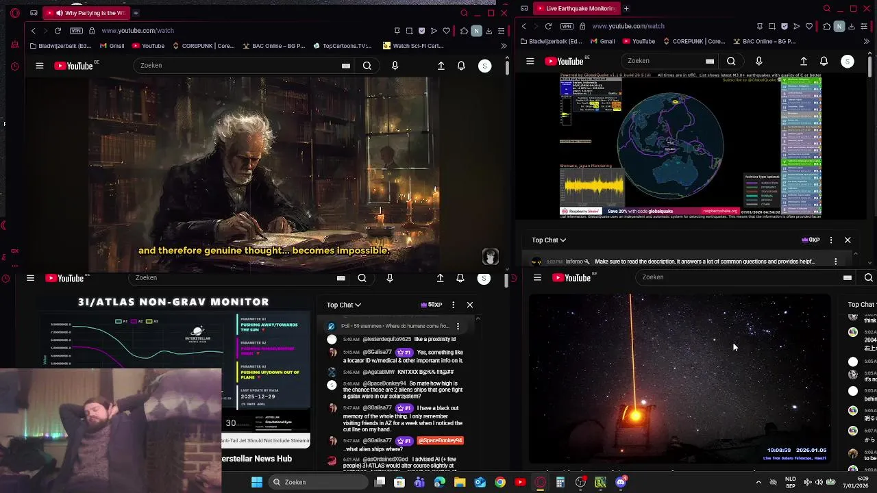877x493 pixels.
Task: Open account avatar in top-left YouTube
Action: coord(484,66)
